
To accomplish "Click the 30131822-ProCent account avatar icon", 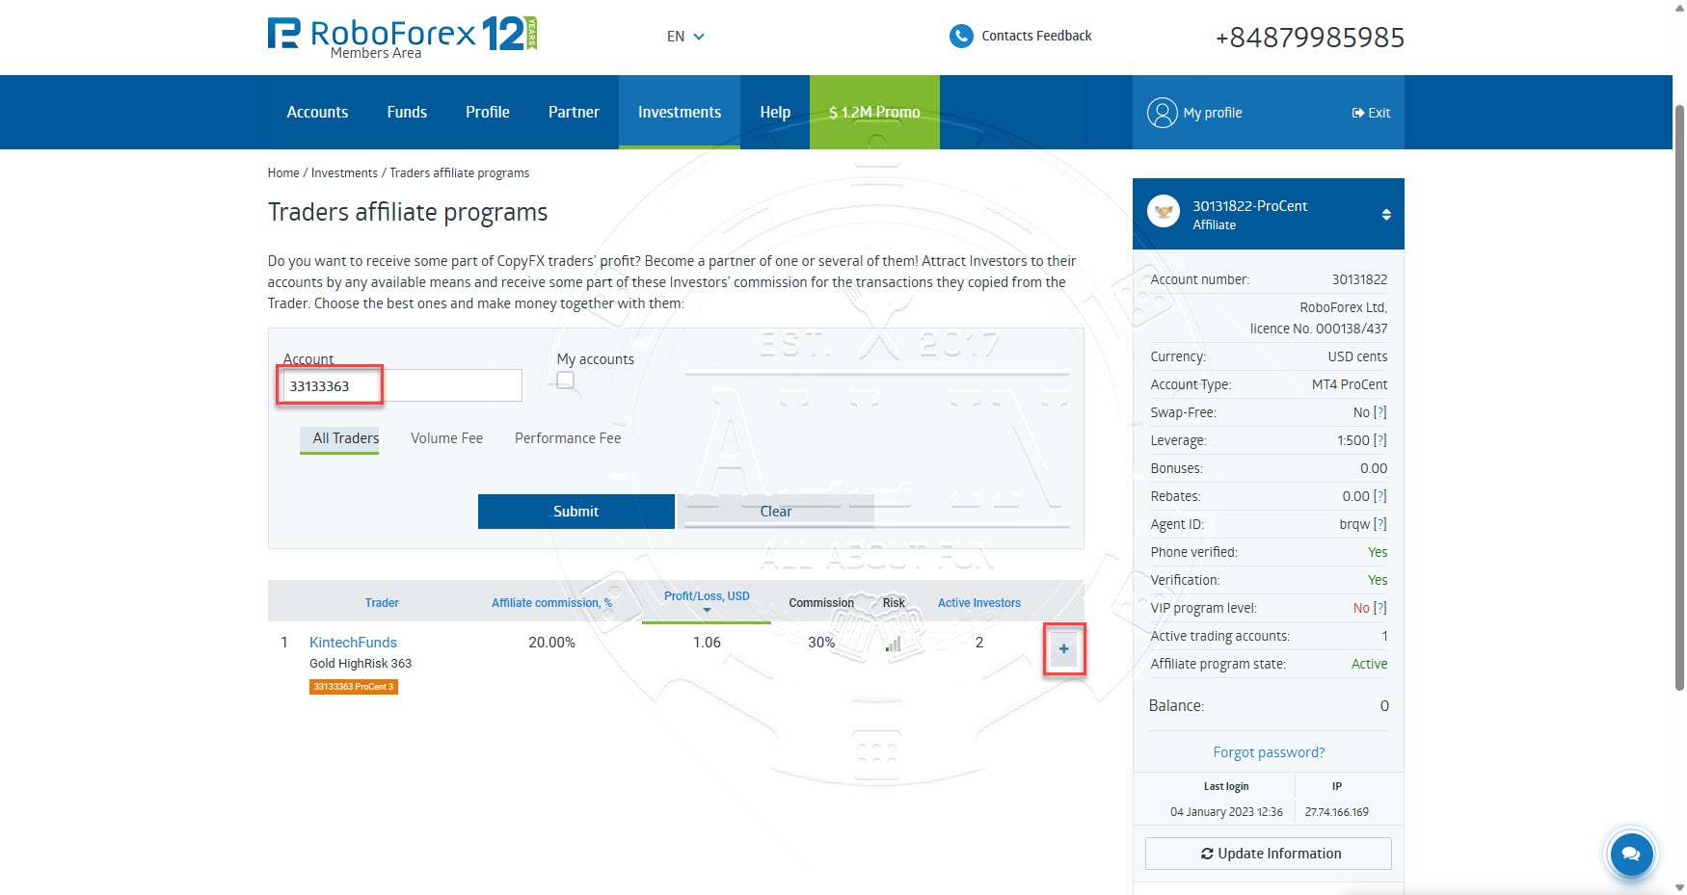I will pyautogui.click(x=1165, y=211).
